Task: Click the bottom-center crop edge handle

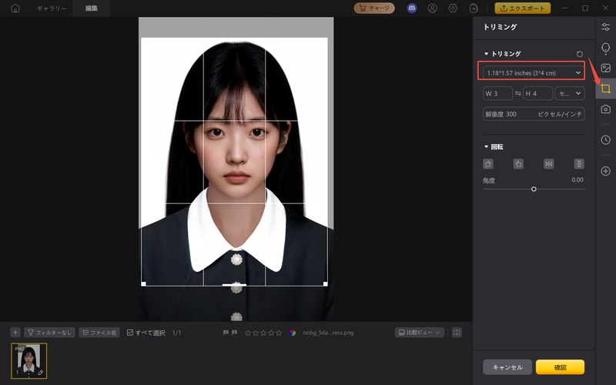Action: click(234, 285)
